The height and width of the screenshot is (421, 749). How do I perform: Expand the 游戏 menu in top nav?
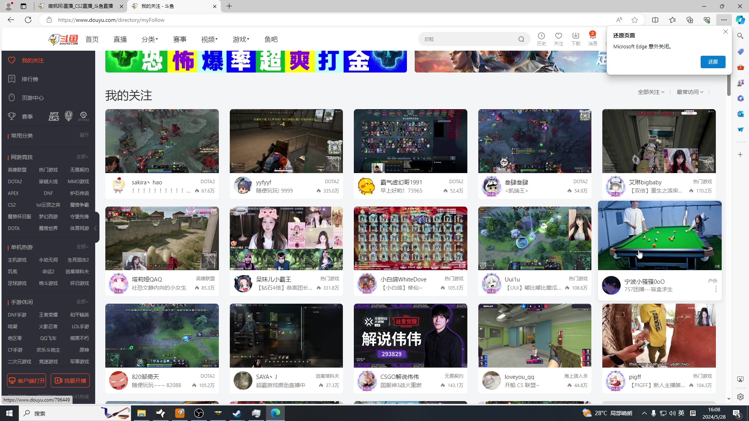tap(241, 39)
